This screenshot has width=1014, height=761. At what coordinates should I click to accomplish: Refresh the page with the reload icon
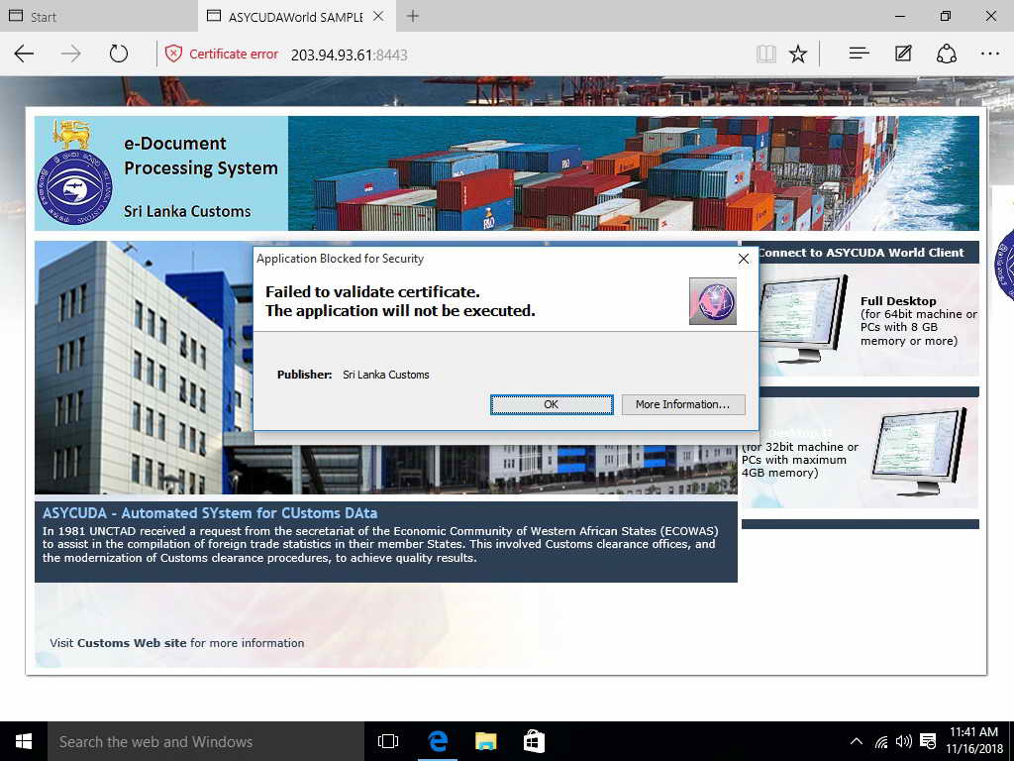119,54
